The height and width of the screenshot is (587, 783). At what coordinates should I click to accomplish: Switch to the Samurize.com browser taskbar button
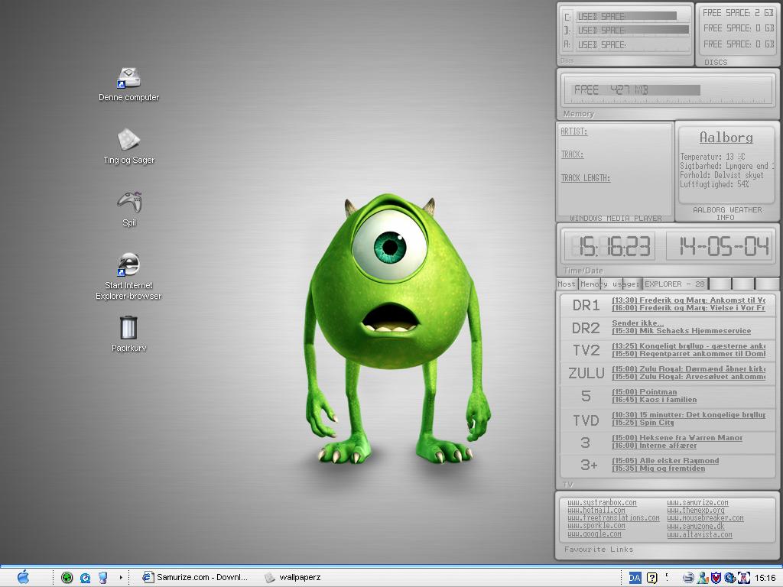tap(195, 578)
